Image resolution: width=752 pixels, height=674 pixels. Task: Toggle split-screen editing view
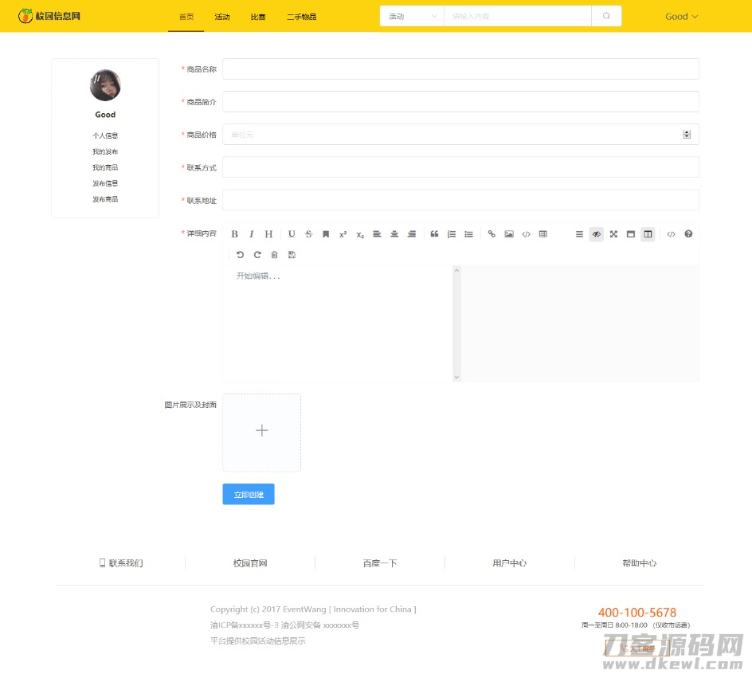coord(648,233)
